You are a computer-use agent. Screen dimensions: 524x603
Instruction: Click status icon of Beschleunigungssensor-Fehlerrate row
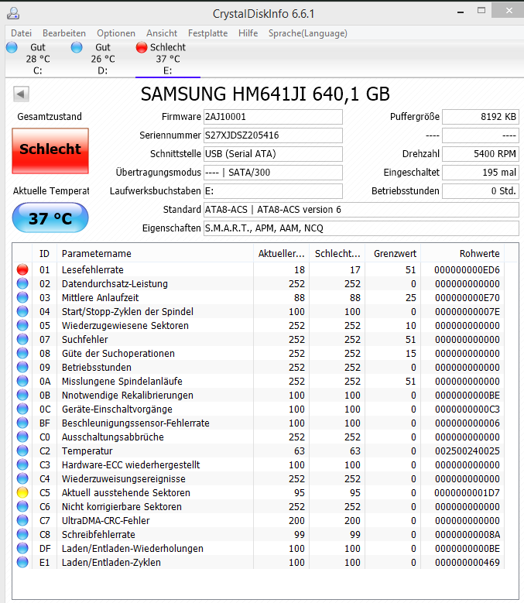click(x=22, y=423)
